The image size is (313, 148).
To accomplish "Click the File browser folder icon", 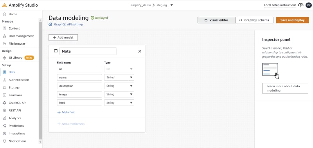I will (x=5, y=44).
